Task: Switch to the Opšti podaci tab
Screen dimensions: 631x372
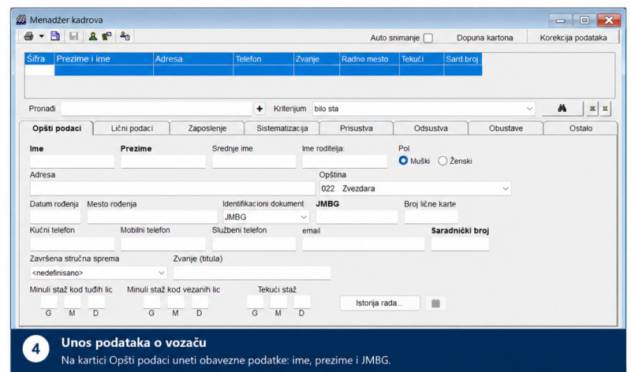Action: 57,128
